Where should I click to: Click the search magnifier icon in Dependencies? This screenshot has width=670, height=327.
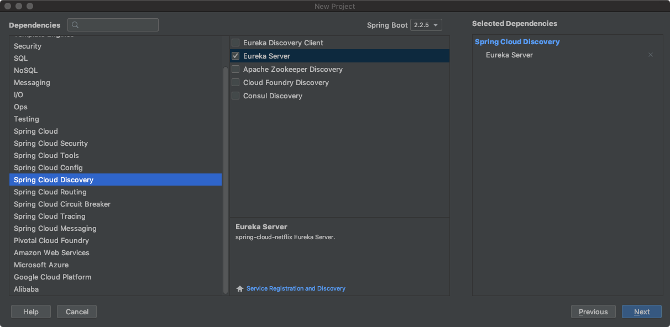[x=76, y=25]
